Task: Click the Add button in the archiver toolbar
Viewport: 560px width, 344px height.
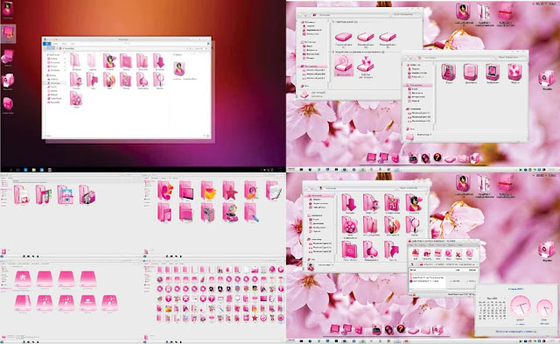Action: click(416, 254)
